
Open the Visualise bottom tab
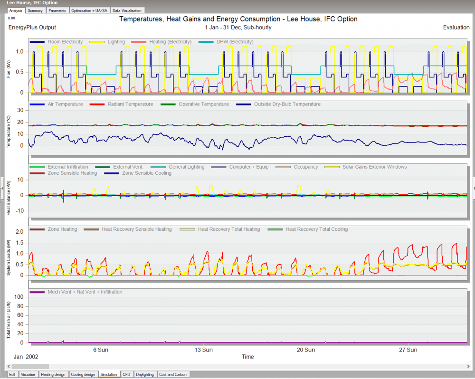coord(28,374)
